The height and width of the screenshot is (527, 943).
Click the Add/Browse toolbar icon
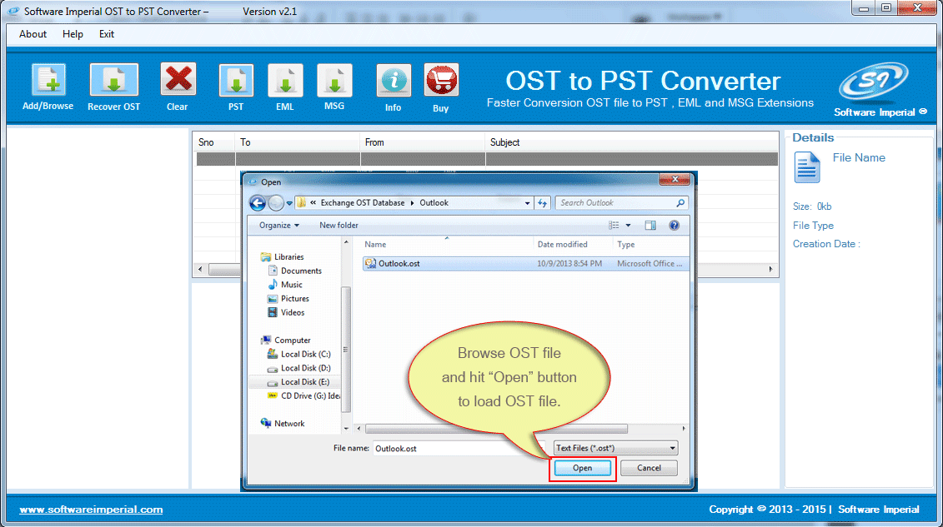48,80
